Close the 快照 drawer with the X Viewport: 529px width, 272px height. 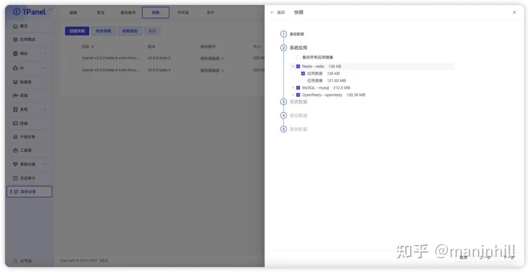point(514,12)
